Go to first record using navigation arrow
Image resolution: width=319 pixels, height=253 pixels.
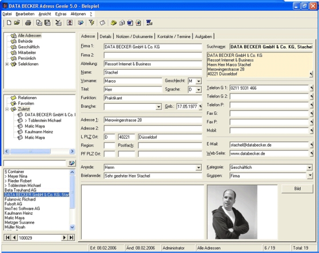[8, 238]
